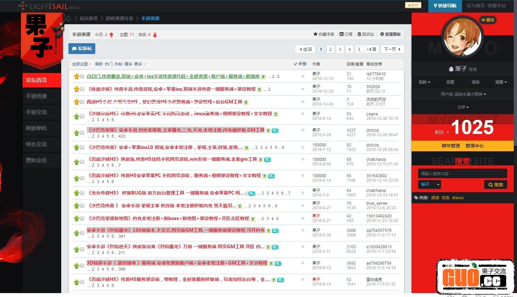
Task: Click the logout (退出) button
Action: coord(488,20)
